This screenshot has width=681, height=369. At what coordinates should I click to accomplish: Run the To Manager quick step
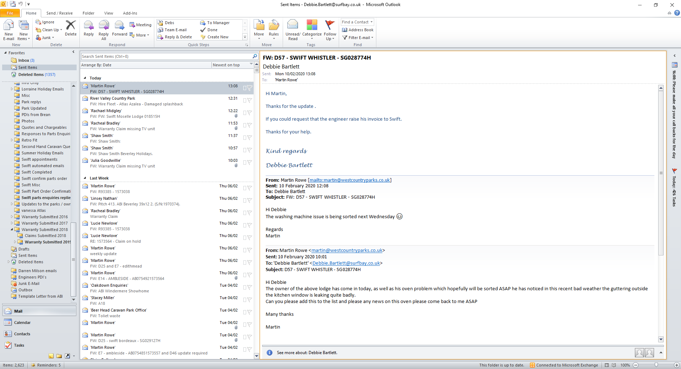pos(215,23)
